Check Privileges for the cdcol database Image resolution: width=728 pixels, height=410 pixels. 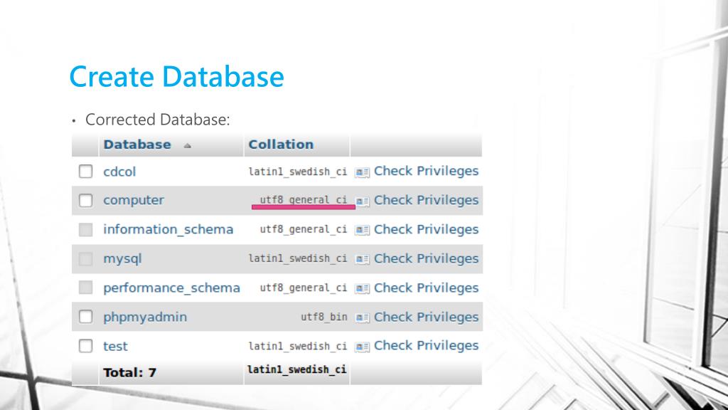click(427, 171)
